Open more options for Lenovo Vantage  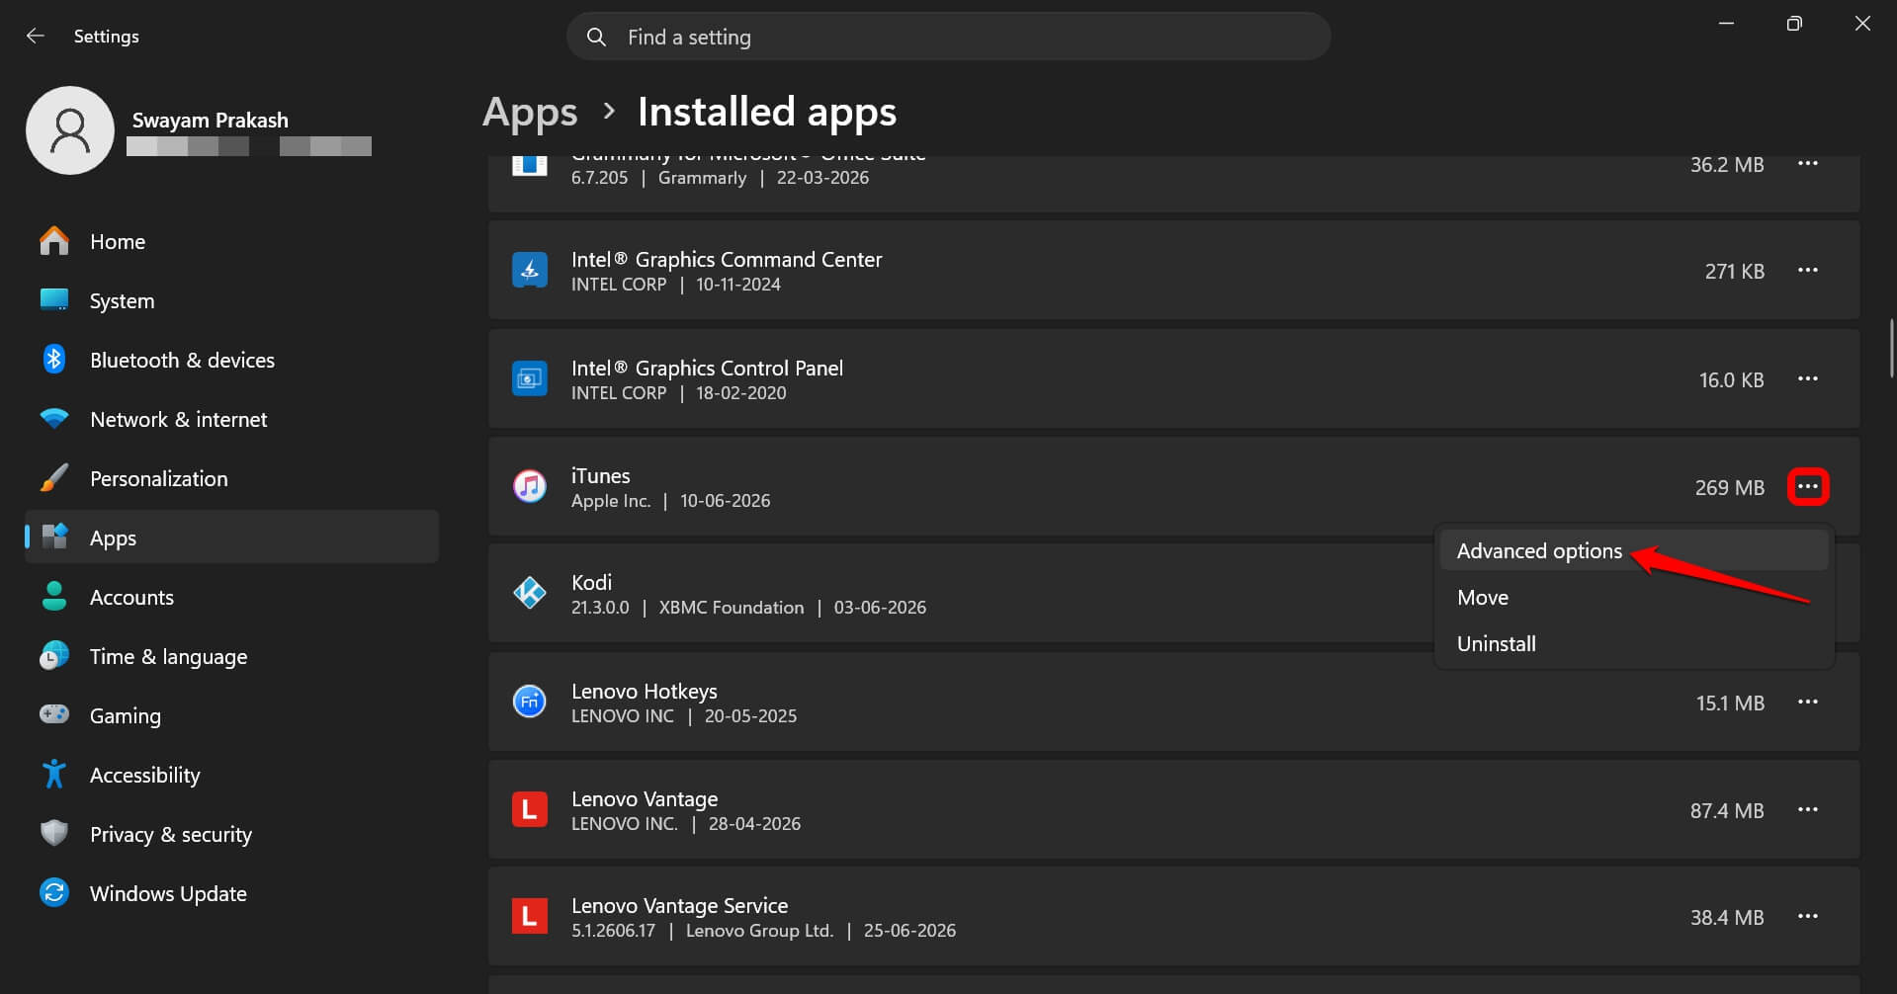point(1808,810)
